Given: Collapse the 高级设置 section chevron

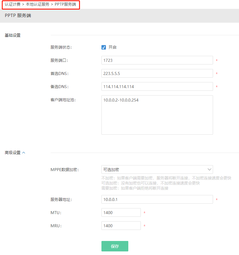Looking at the screenshot, I should tap(24, 153).
